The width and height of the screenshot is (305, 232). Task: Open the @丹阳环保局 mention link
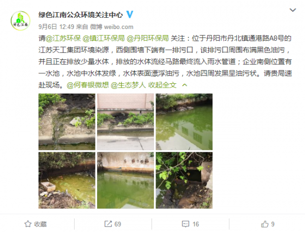pos(147,38)
